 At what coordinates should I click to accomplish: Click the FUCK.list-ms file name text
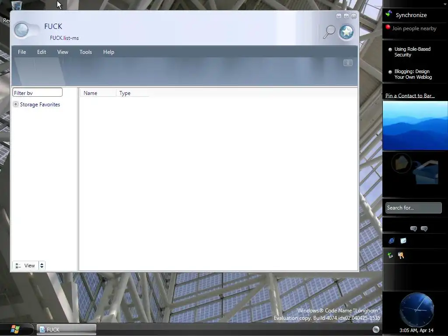tap(64, 38)
